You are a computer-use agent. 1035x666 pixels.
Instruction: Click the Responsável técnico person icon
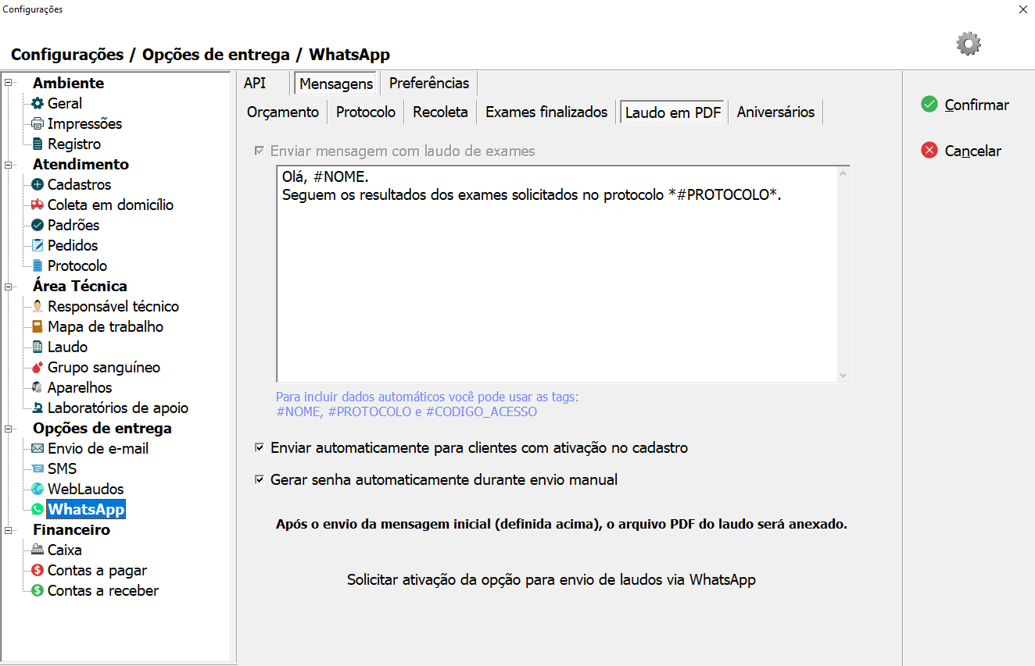[x=38, y=306]
